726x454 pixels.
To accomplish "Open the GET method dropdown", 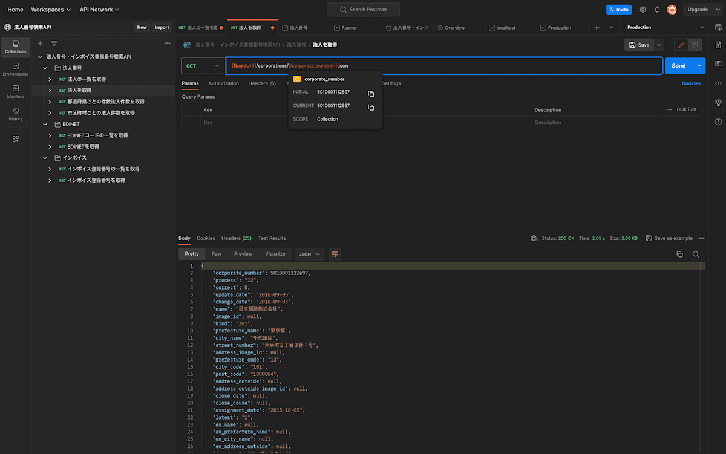I will pyautogui.click(x=203, y=66).
